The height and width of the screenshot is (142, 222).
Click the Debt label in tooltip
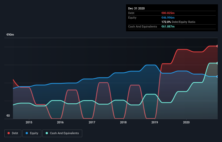131,13
